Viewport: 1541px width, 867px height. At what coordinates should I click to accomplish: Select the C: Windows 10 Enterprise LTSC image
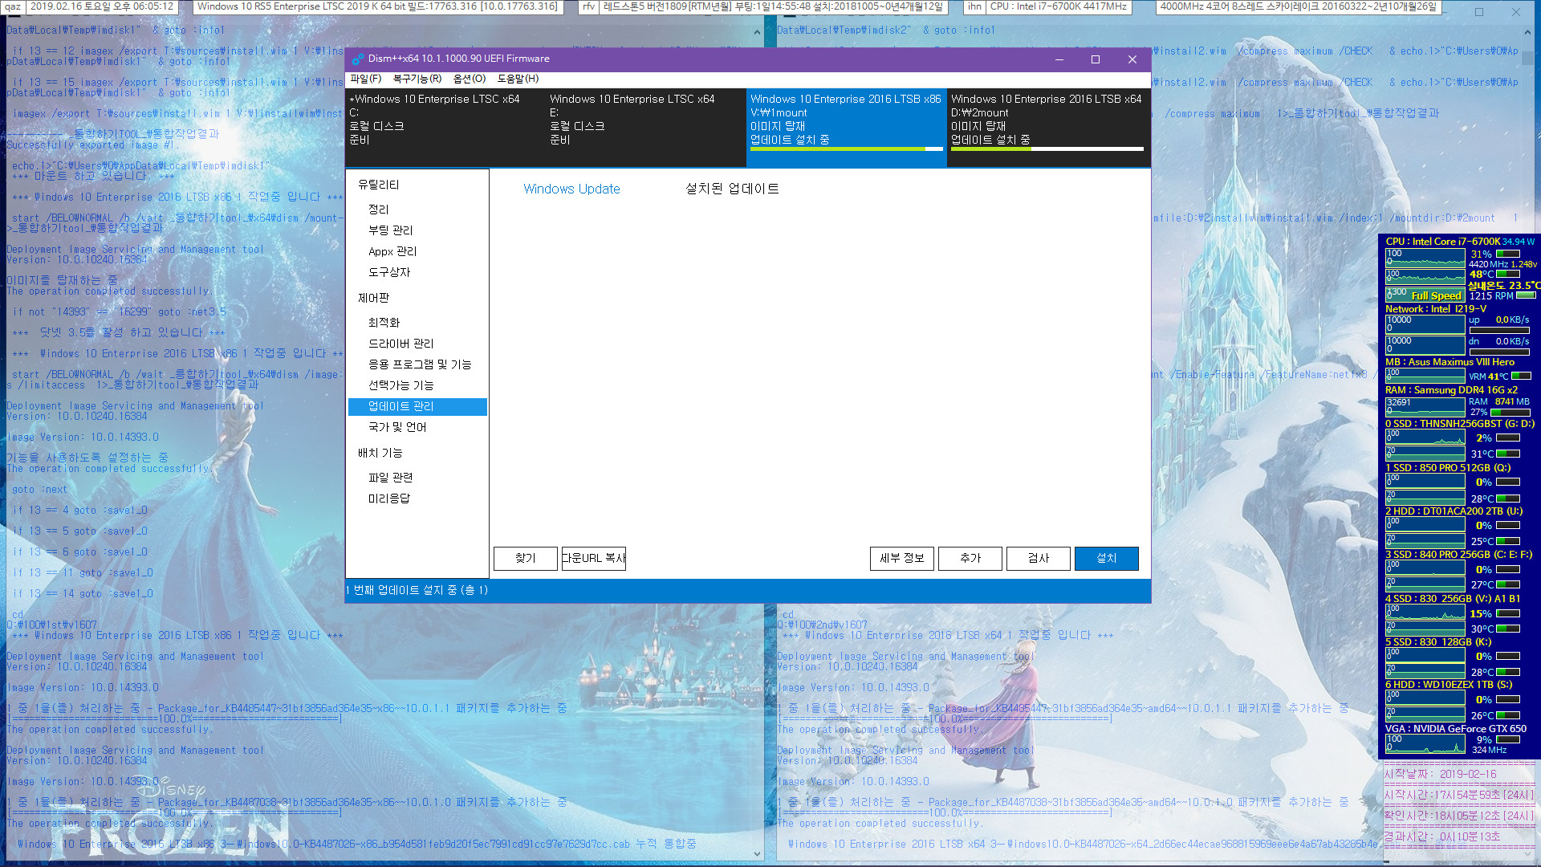[445, 127]
